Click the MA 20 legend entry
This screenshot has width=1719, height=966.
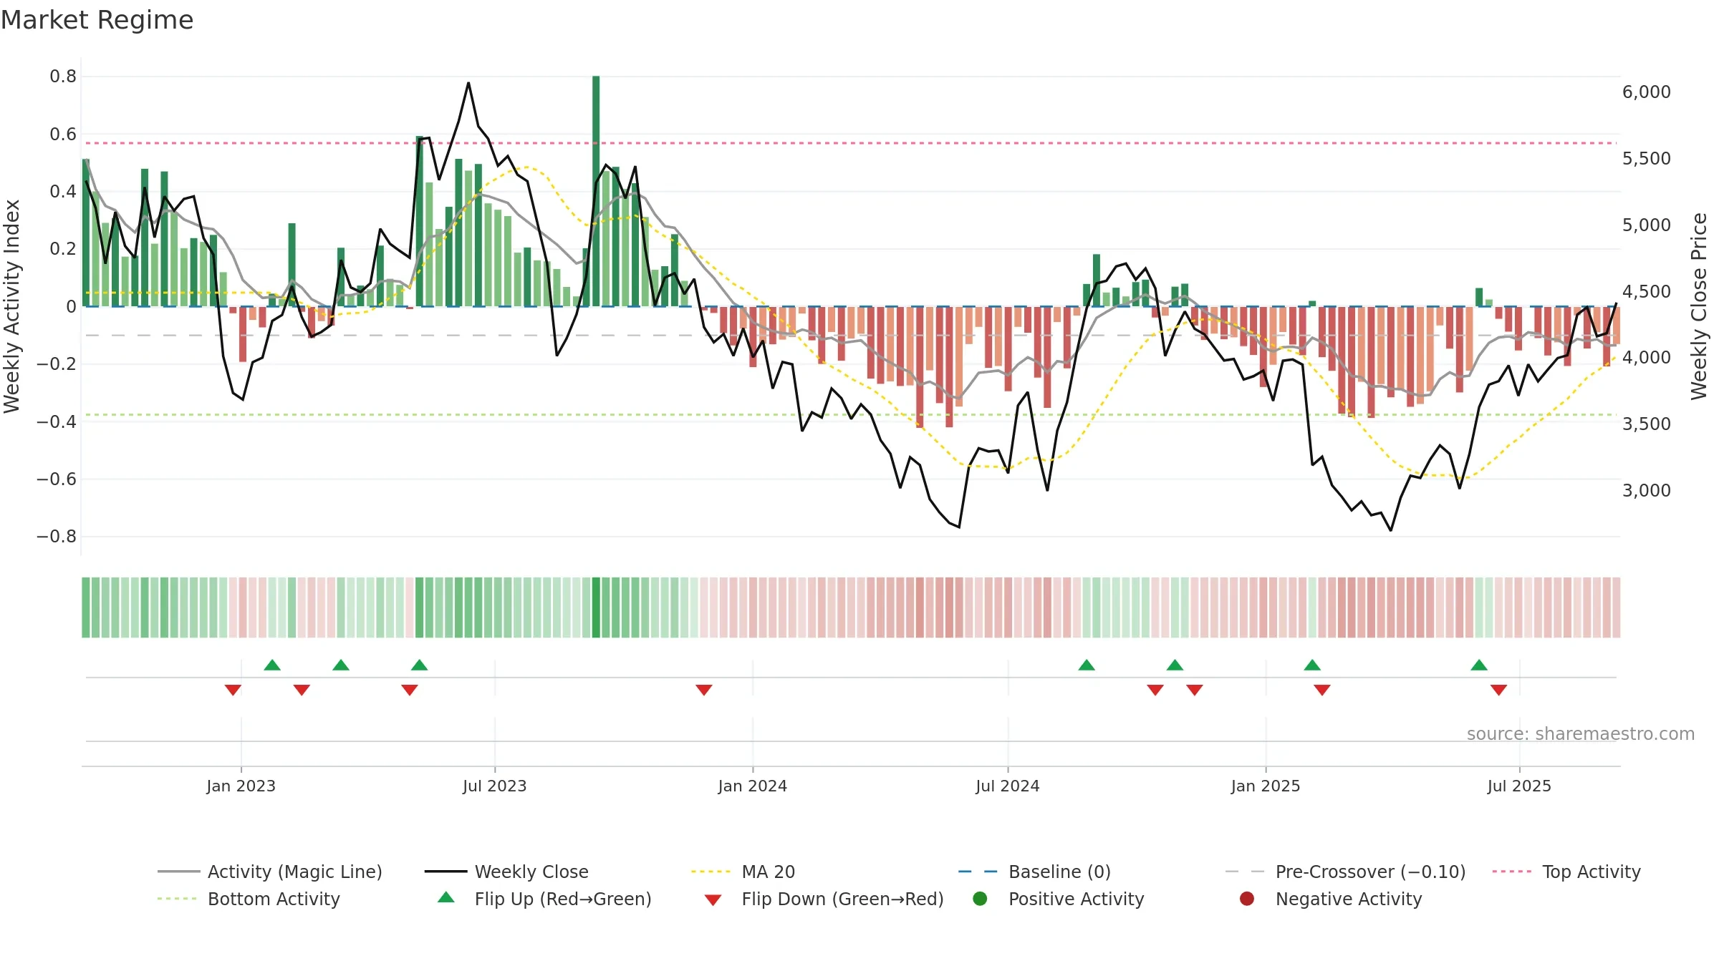point(743,872)
